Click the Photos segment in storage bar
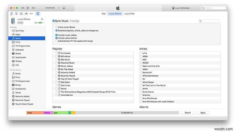The image size is (236, 132). click(x=48, y=113)
